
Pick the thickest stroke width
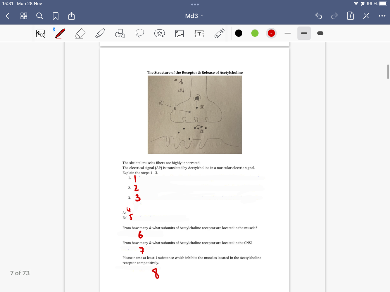(x=320, y=33)
